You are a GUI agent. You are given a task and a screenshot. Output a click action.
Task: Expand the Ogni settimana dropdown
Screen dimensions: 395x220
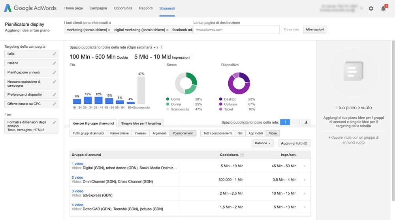point(154,48)
